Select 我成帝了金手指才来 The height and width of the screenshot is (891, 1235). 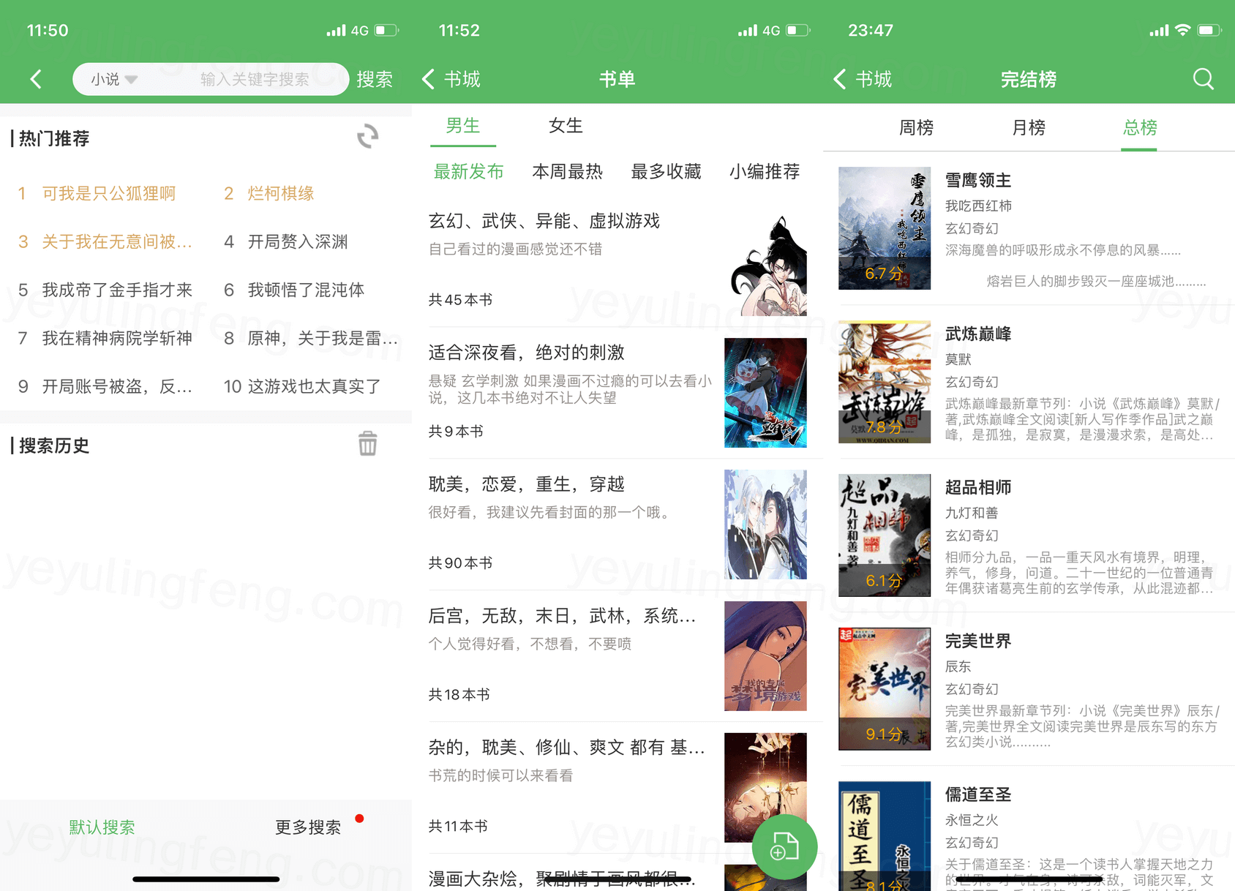tap(117, 290)
